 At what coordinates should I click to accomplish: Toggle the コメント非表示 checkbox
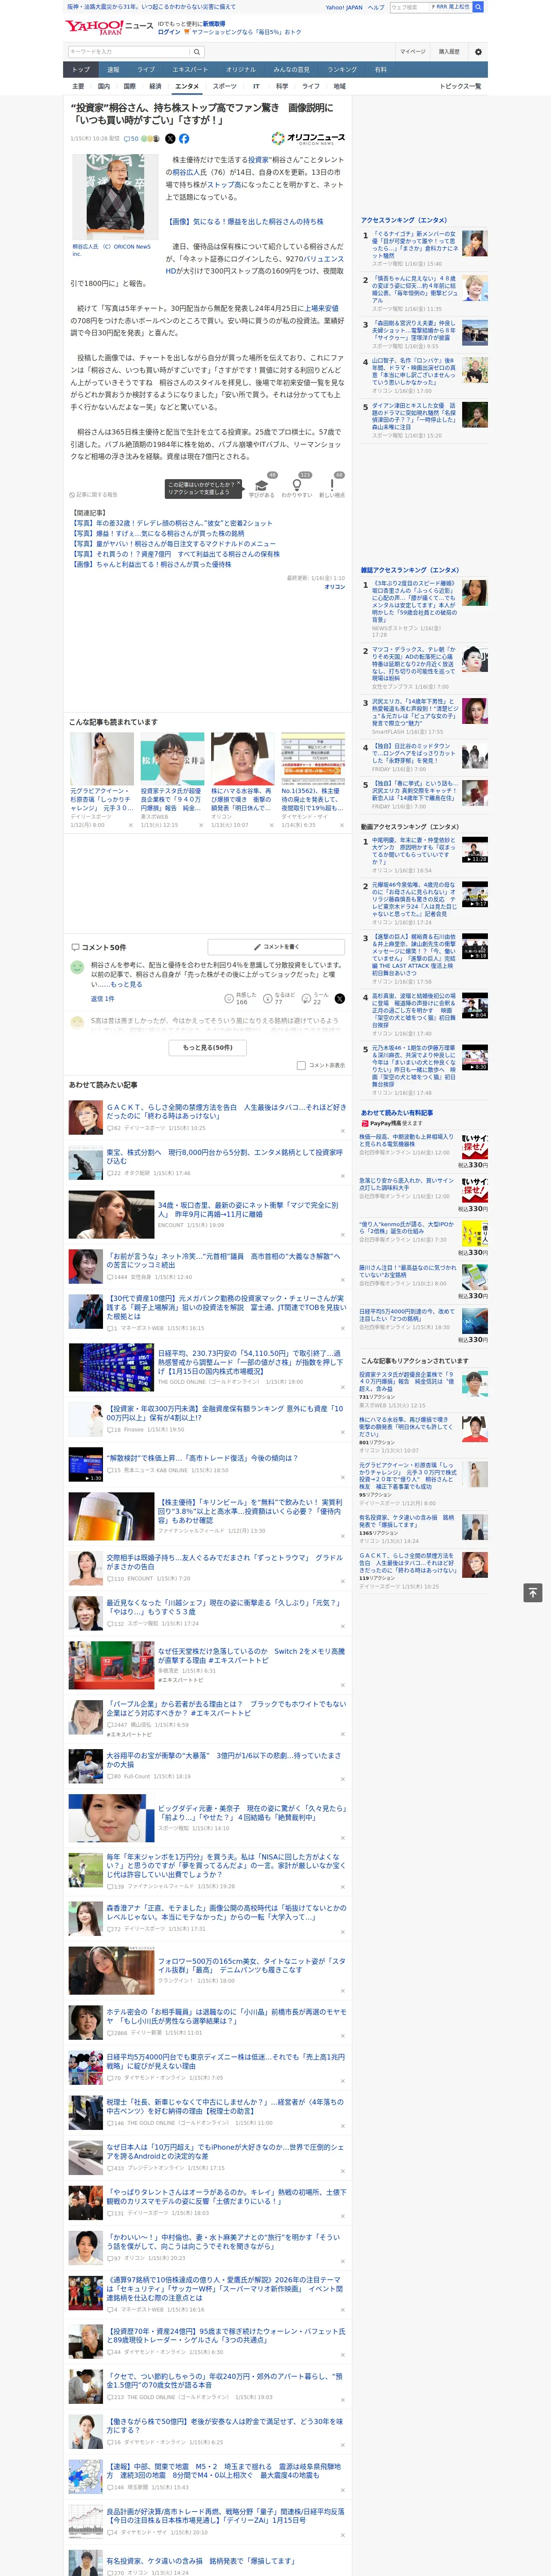coord(301,1065)
